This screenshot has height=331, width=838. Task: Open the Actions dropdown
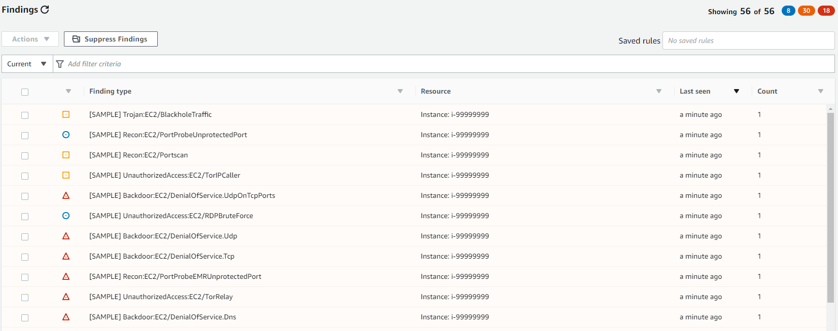click(x=30, y=39)
